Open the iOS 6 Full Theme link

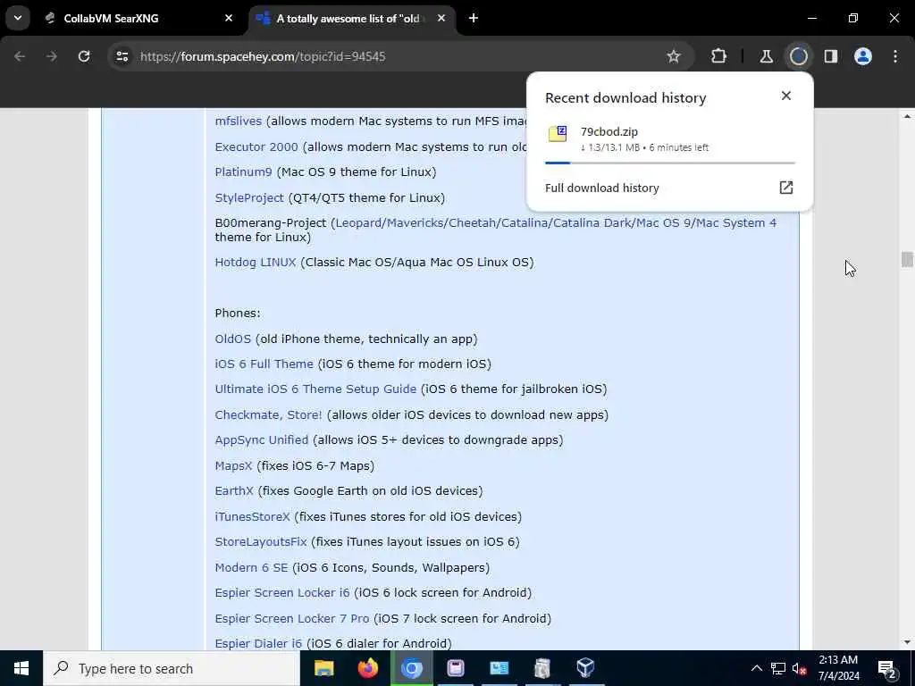coord(264,364)
